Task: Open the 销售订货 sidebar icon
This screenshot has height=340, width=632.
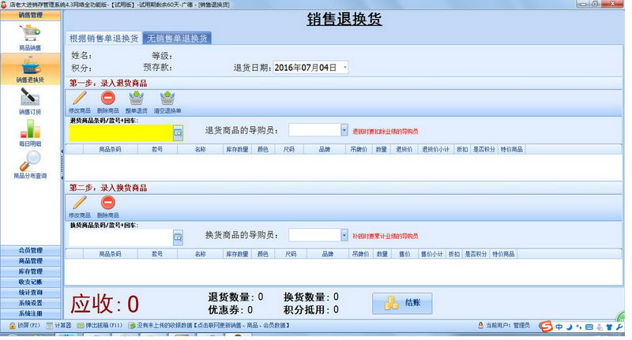Action: coord(30,98)
